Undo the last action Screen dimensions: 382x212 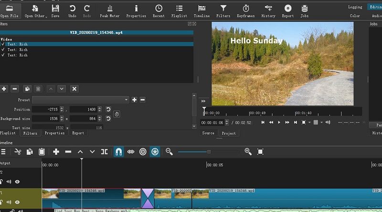pyautogui.click(x=72, y=11)
